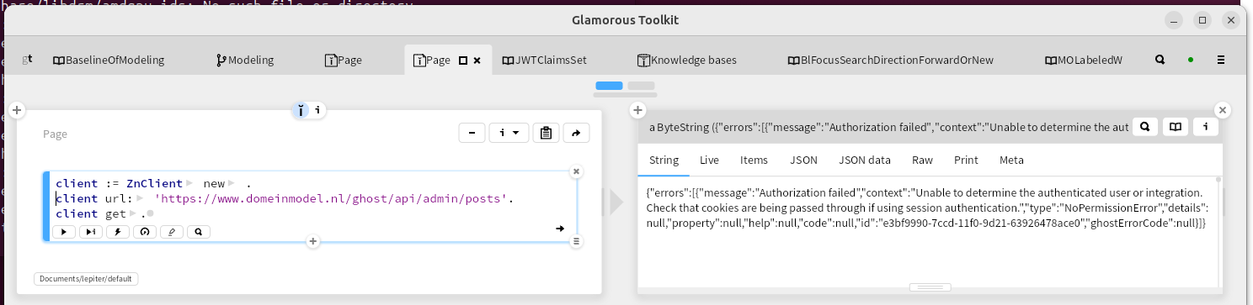
Task: Select the Print inspector tab
Action: (966, 160)
